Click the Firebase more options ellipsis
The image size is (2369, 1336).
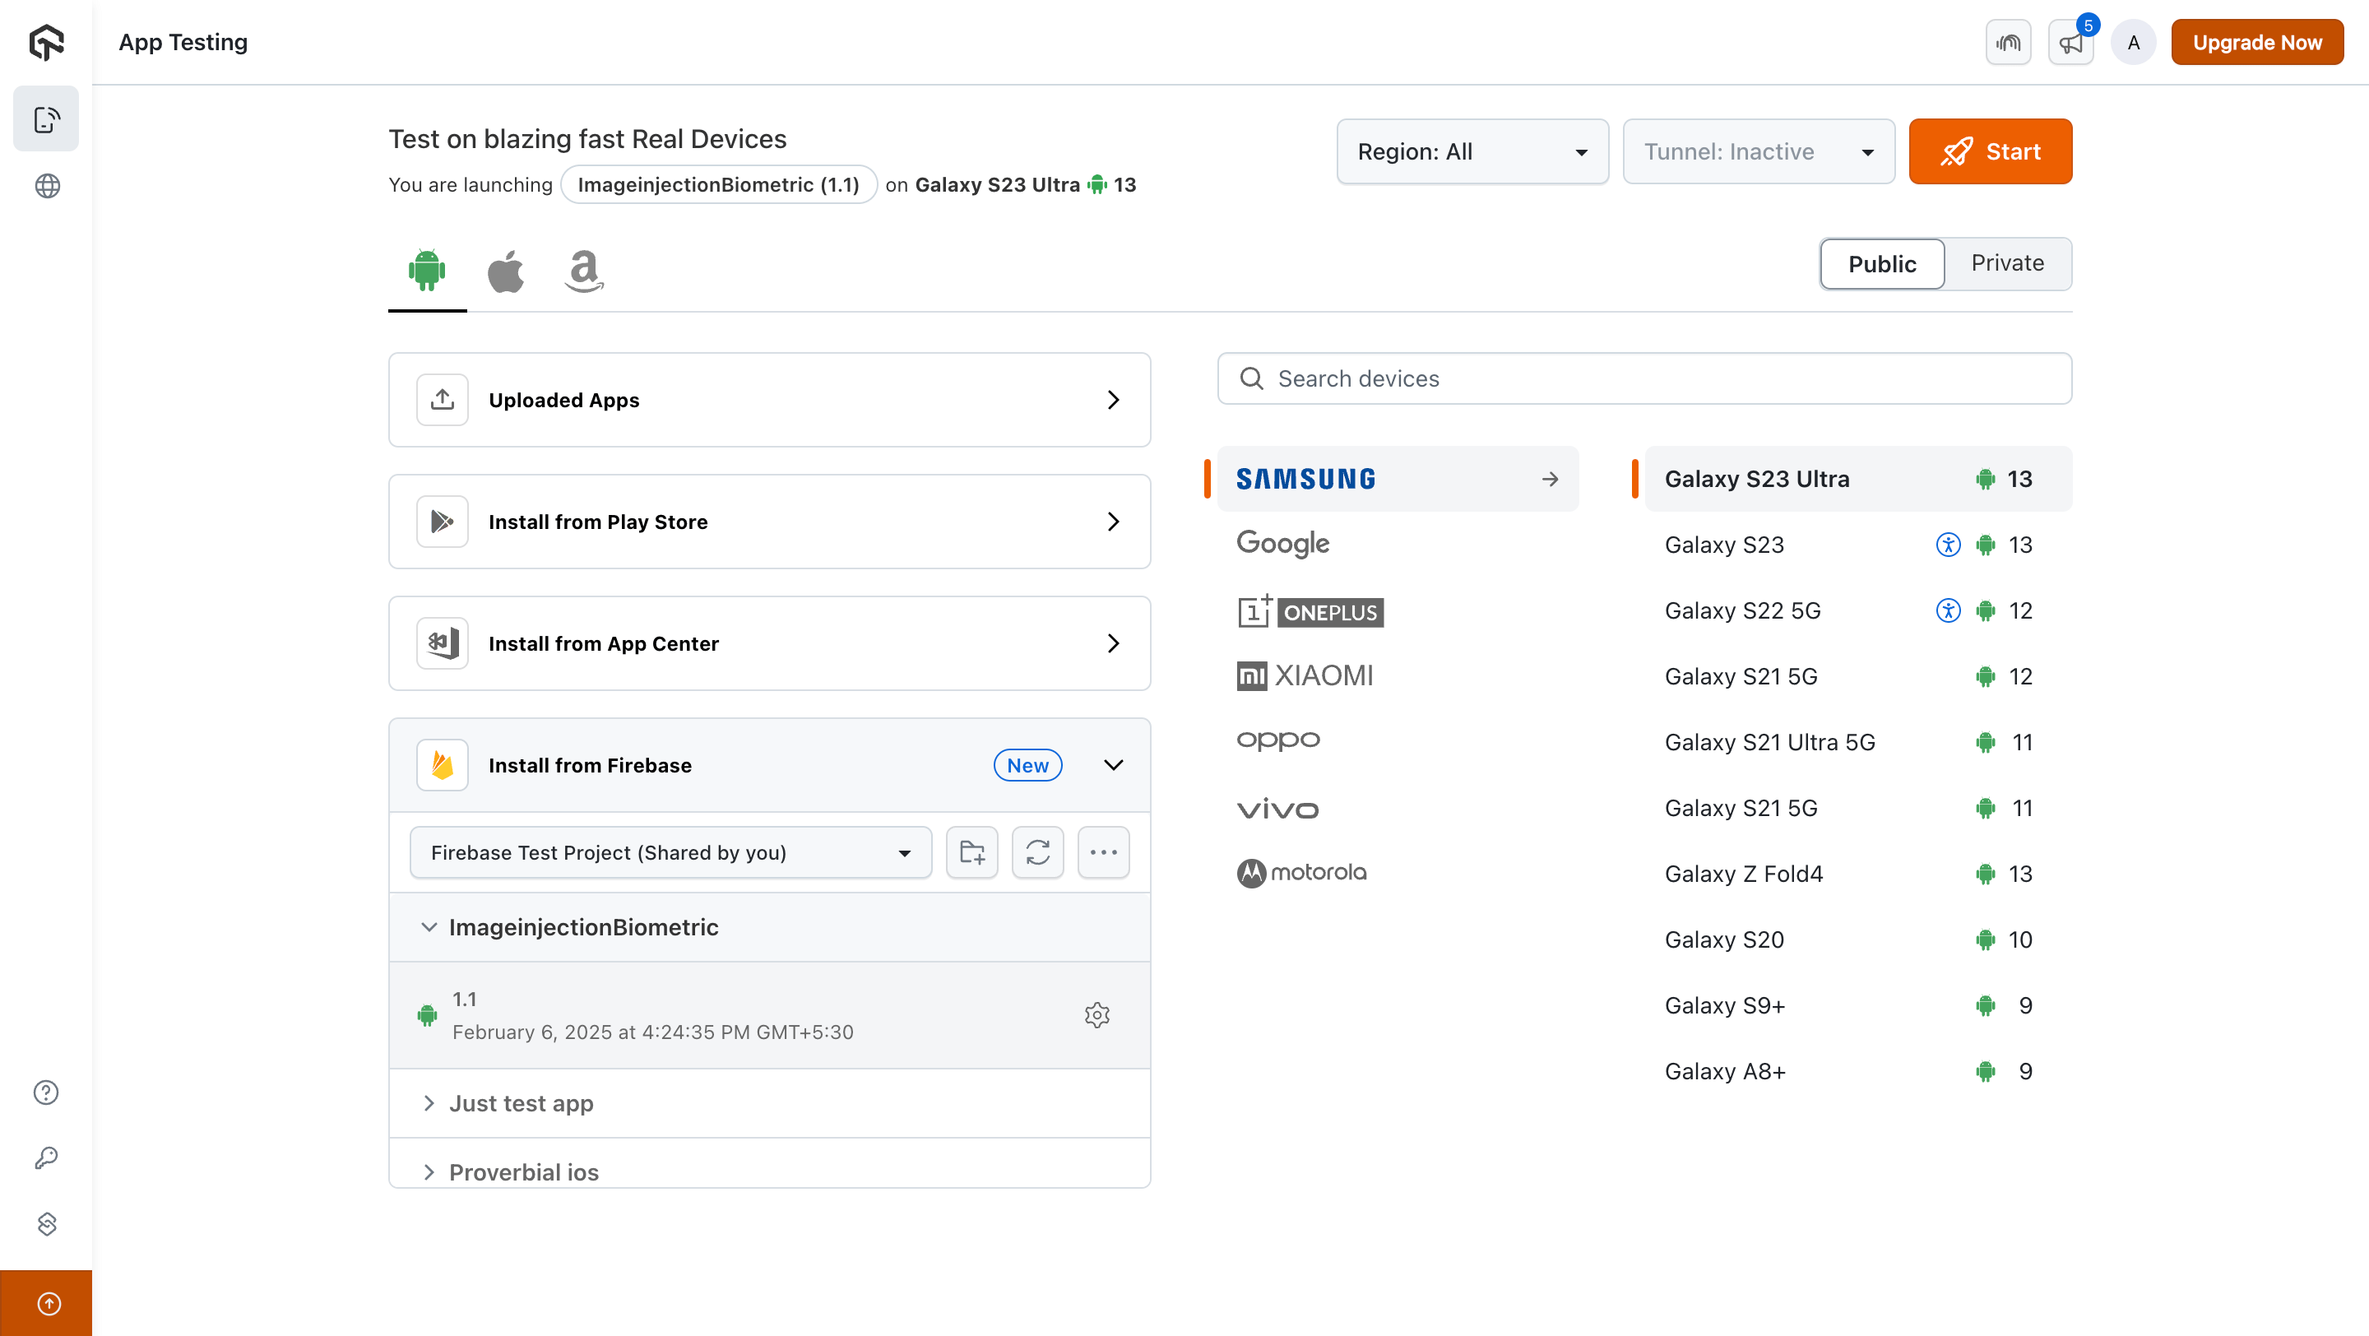tap(1102, 852)
